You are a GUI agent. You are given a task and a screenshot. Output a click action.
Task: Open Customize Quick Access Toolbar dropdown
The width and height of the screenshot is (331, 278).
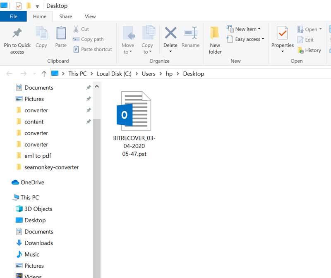(37, 6)
